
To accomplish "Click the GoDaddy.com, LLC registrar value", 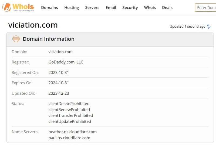I will (66, 62).
